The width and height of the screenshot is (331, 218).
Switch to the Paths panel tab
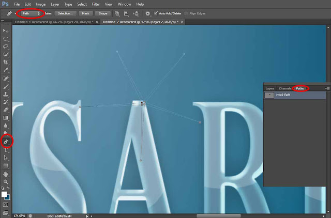pos(300,88)
